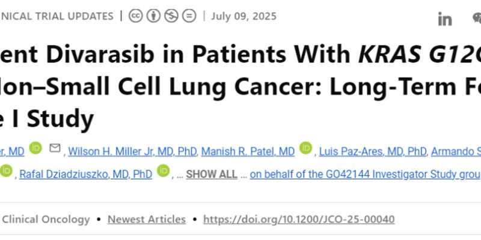Open GO42144 Investigator Study group link
The width and height of the screenshot is (481, 240).
tap(365, 175)
